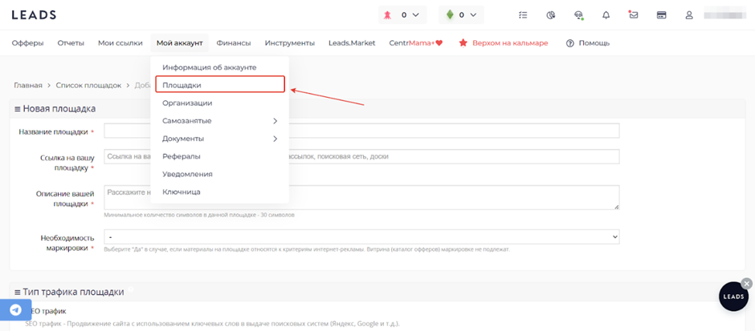Focus the Ссылка на вашу площадку field
This screenshot has height=331, width=755.
pos(361,156)
